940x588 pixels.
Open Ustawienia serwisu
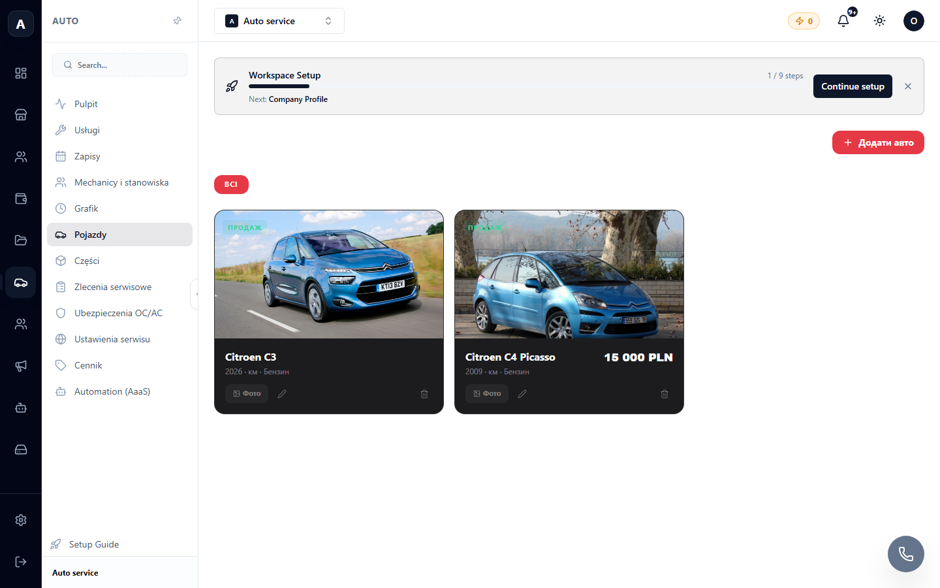[x=119, y=339]
